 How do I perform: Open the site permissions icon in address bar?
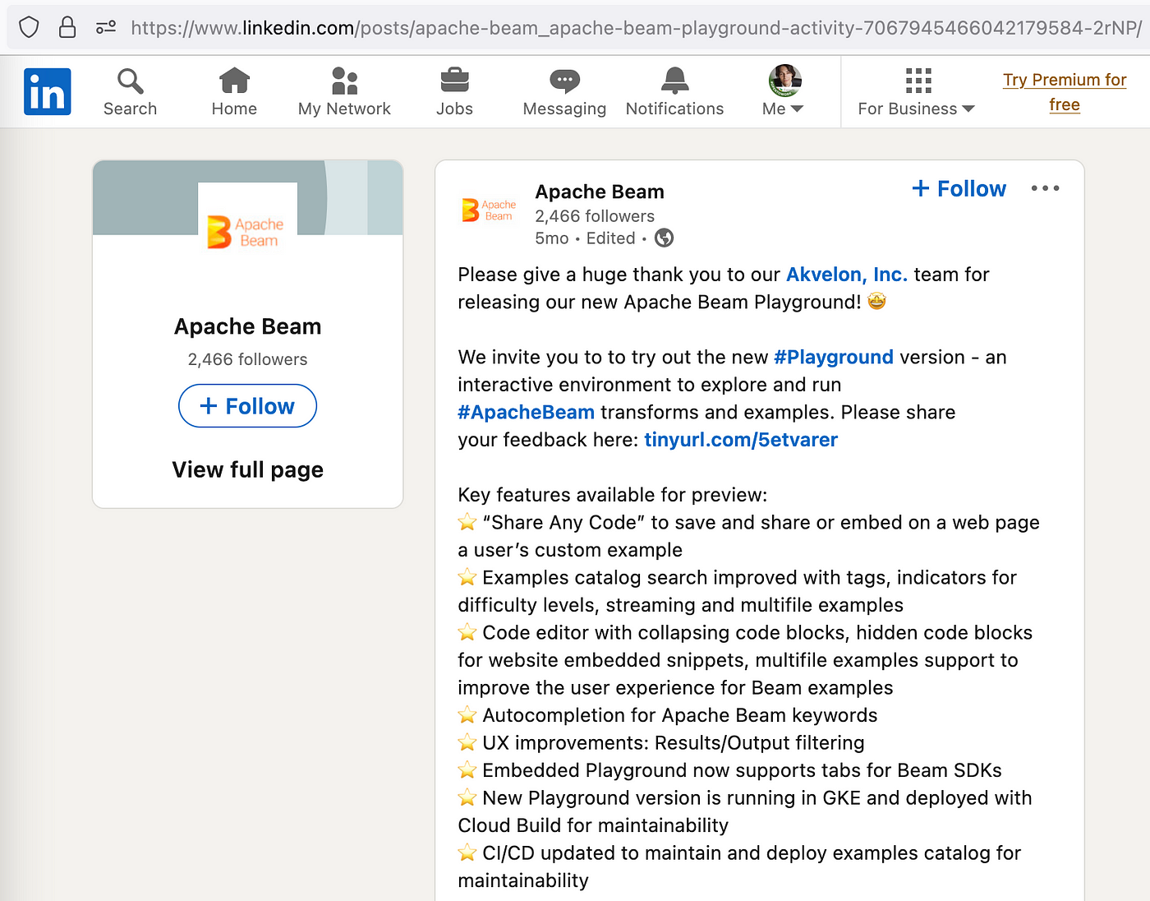[106, 27]
